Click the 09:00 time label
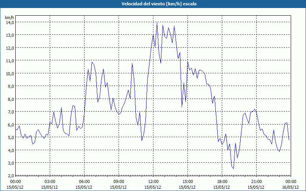The image size is (306, 191). (x=119, y=182)
